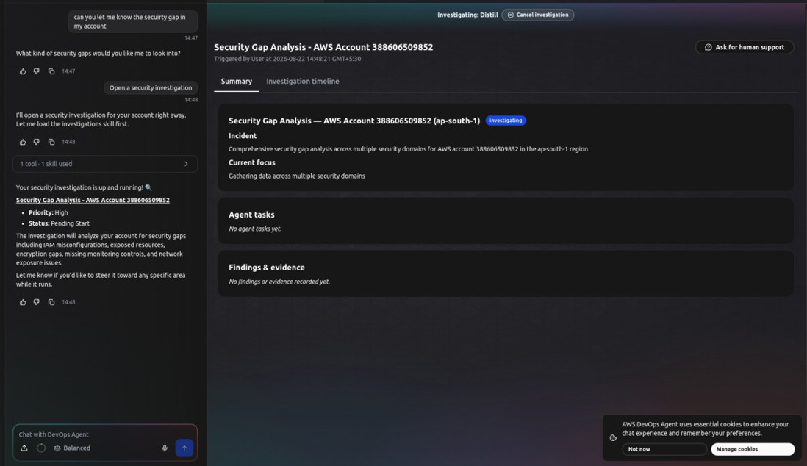Image resolution: width=807 pixels, height=466 pixels.
Task: Click the cookie icon in the cookie notice
Action: [613, 437]
